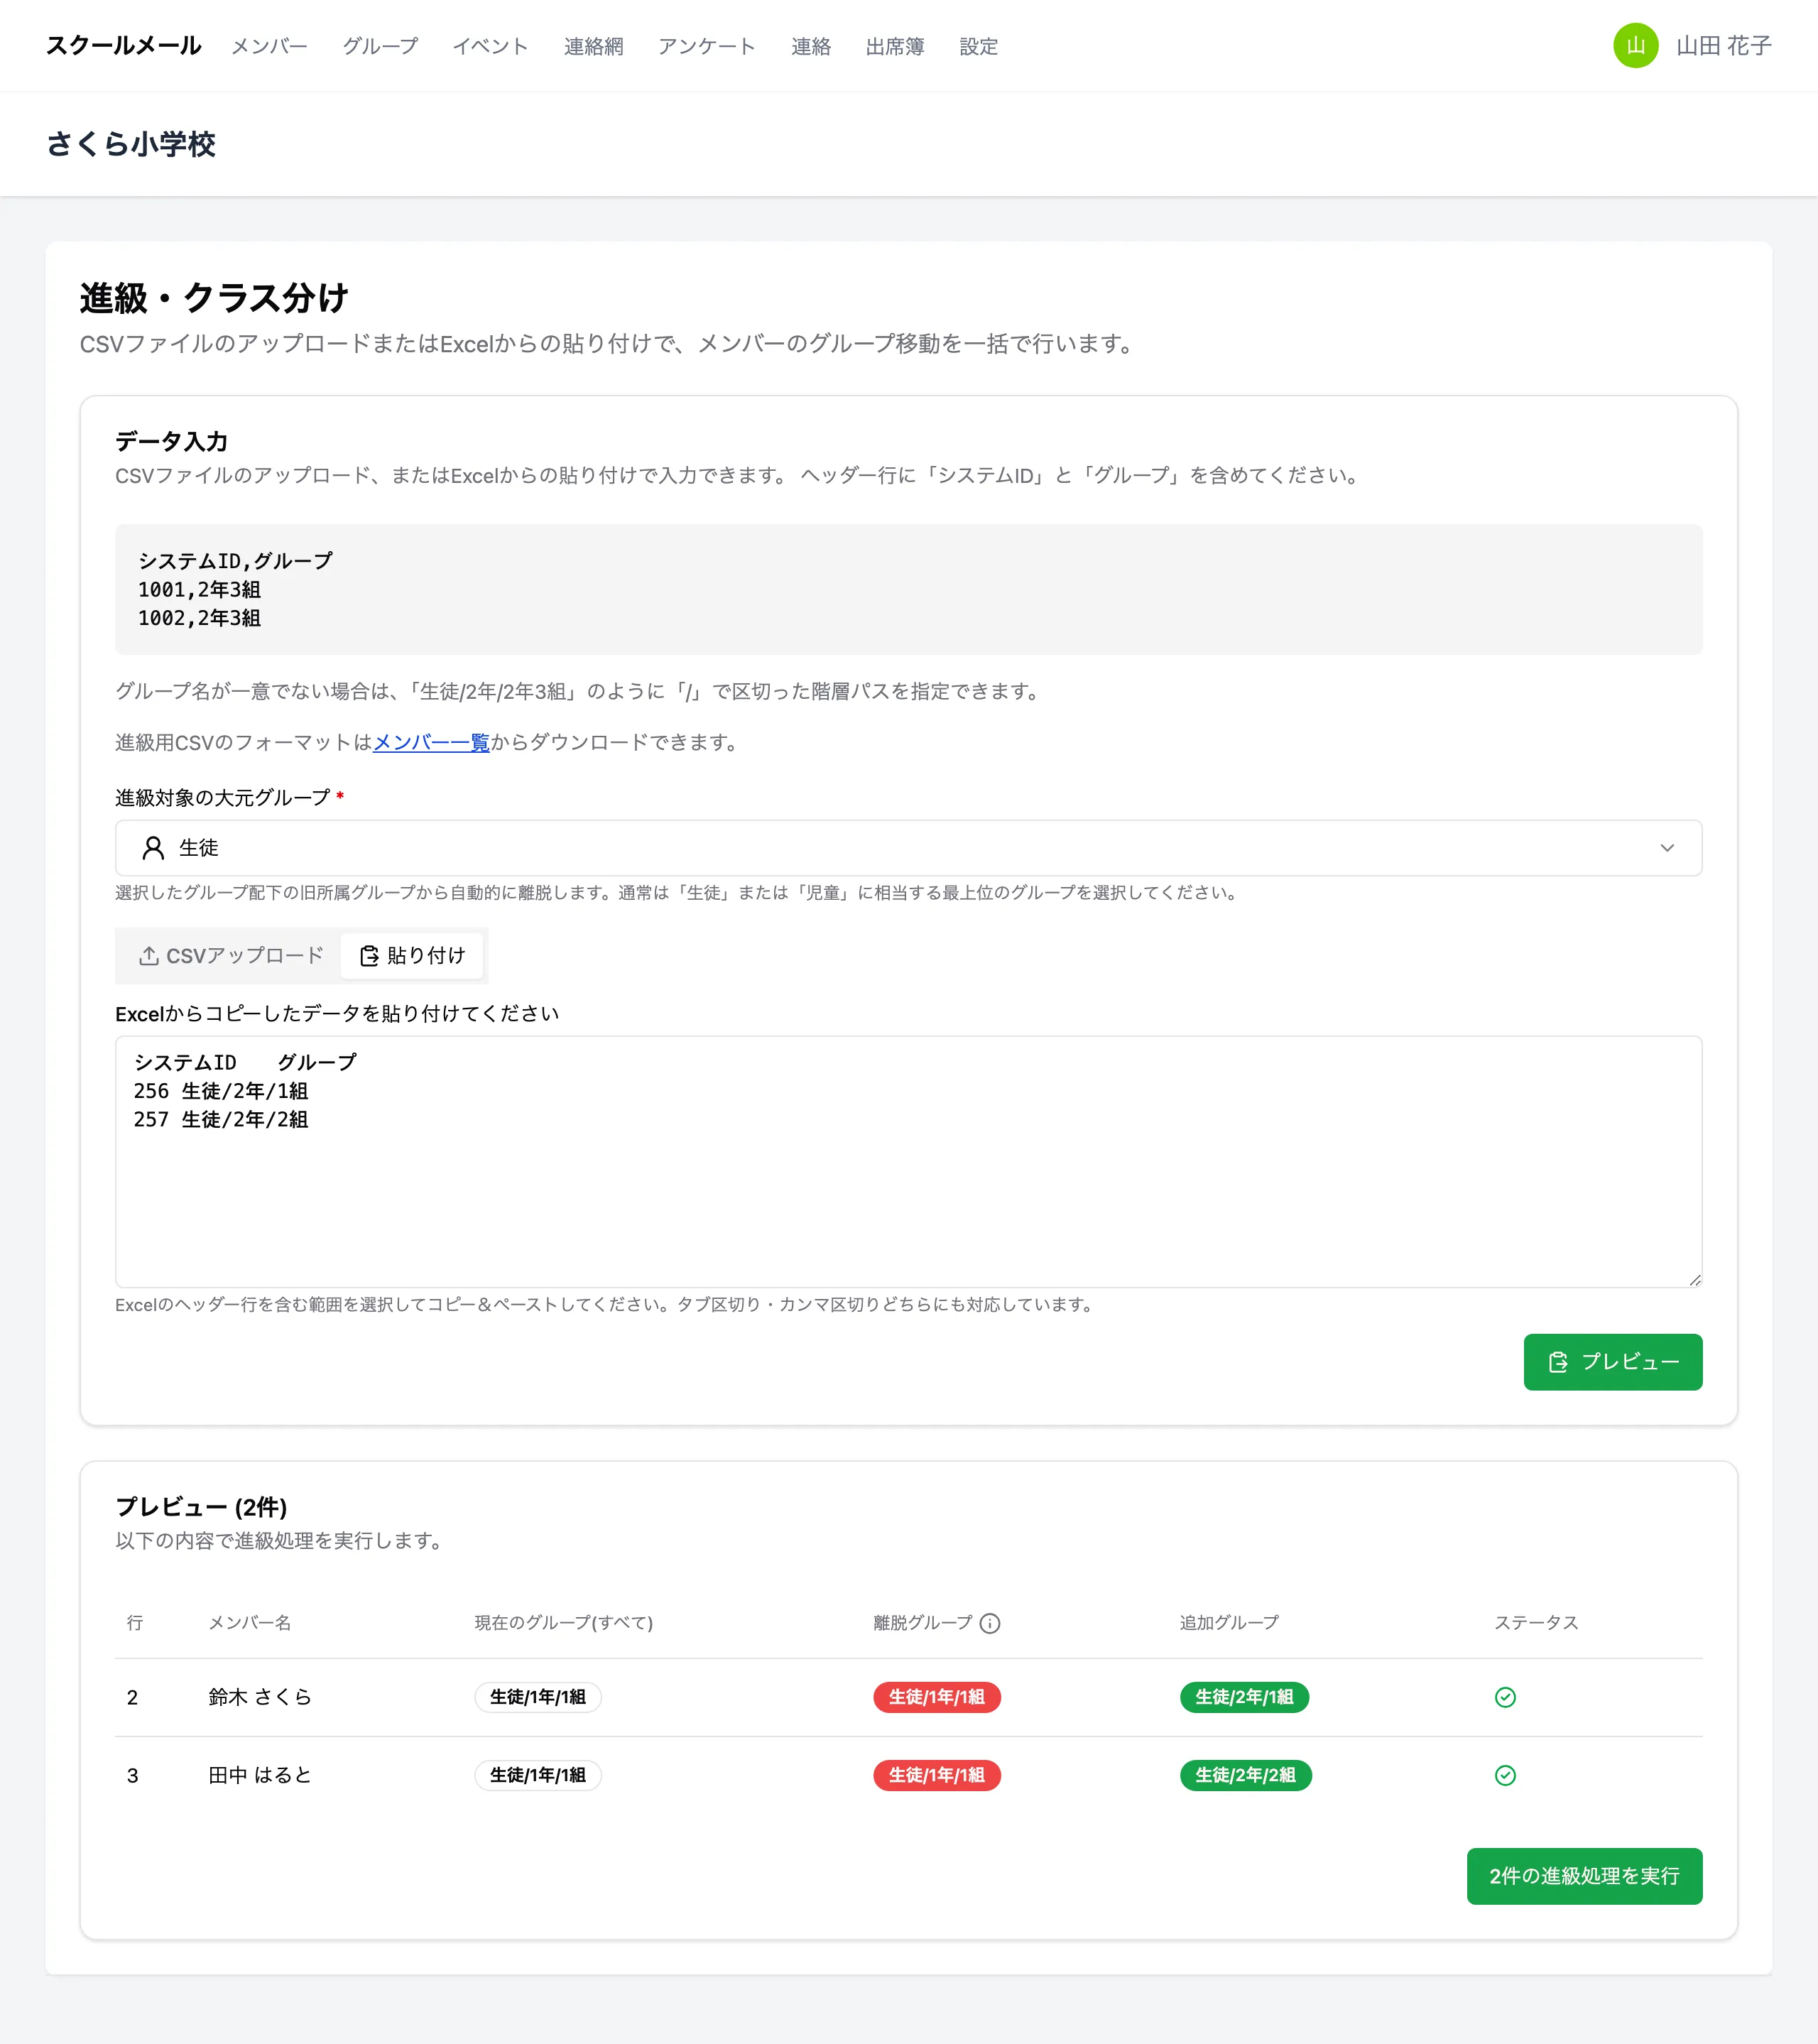This screenshot has width=1818, height=2044.
Task: Click the clipboard icon on 貼り付け tab
Action: point(369,956)
